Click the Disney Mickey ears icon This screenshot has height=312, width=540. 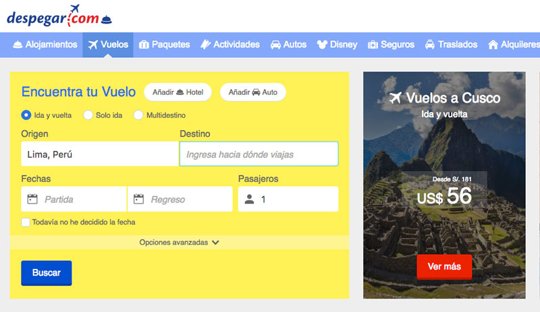322,44
